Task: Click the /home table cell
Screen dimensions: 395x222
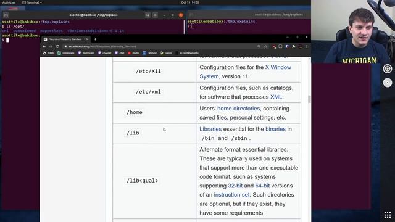Action: coord(155,113)
